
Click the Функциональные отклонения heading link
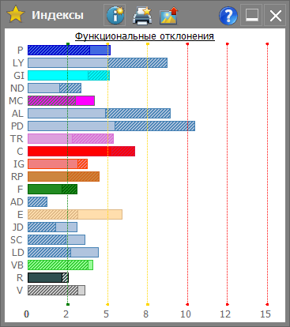145,36
